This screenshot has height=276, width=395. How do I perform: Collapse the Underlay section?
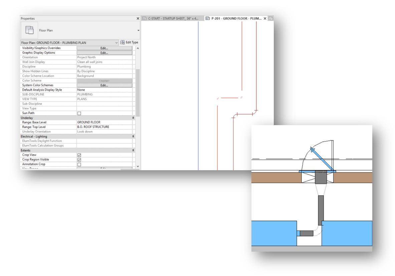(x=133, y=117)
